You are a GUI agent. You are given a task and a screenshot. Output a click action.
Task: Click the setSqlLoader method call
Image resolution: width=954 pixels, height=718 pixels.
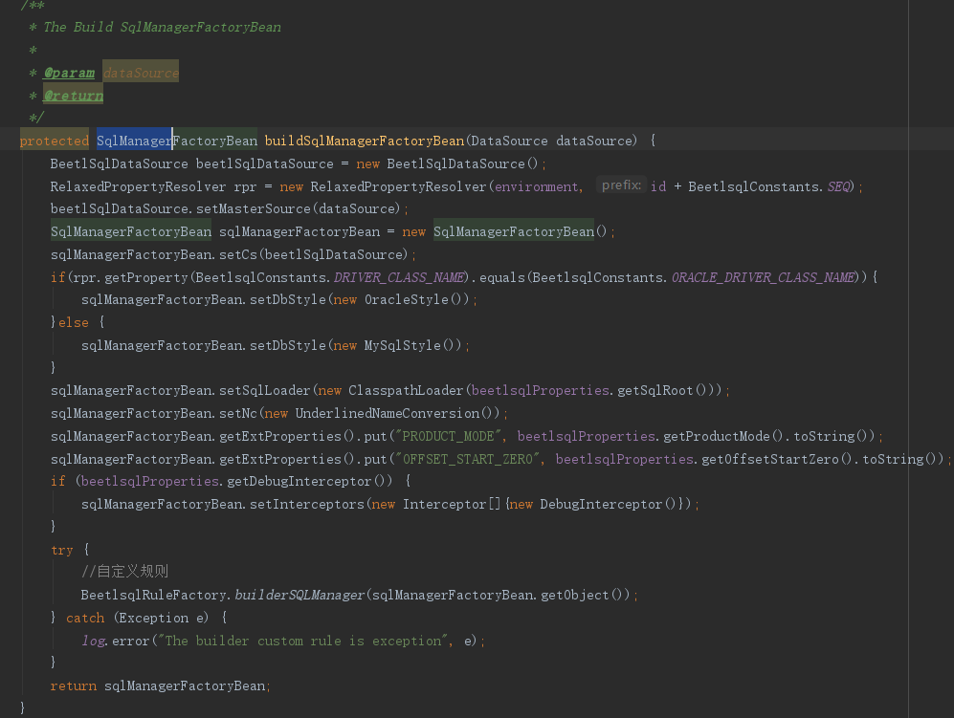pos(265,390)
